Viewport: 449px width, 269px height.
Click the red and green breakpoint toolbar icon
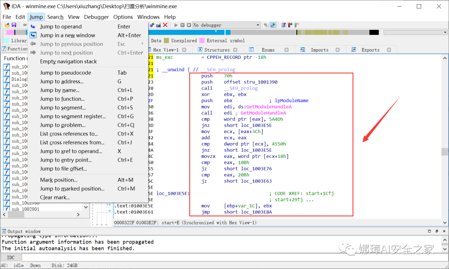(290, 25)
